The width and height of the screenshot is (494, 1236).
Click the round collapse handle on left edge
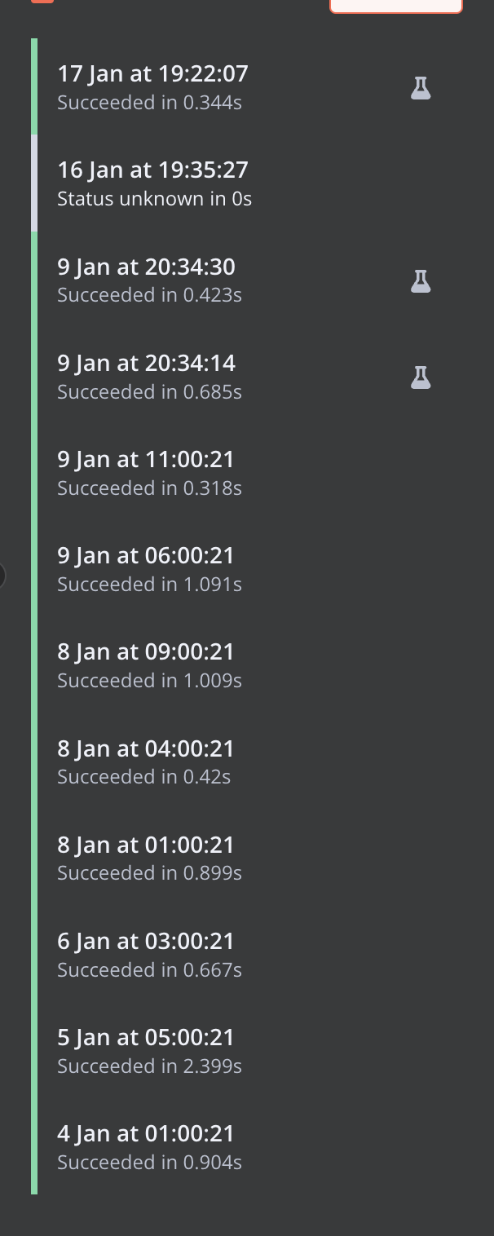(x=2, y=576)
